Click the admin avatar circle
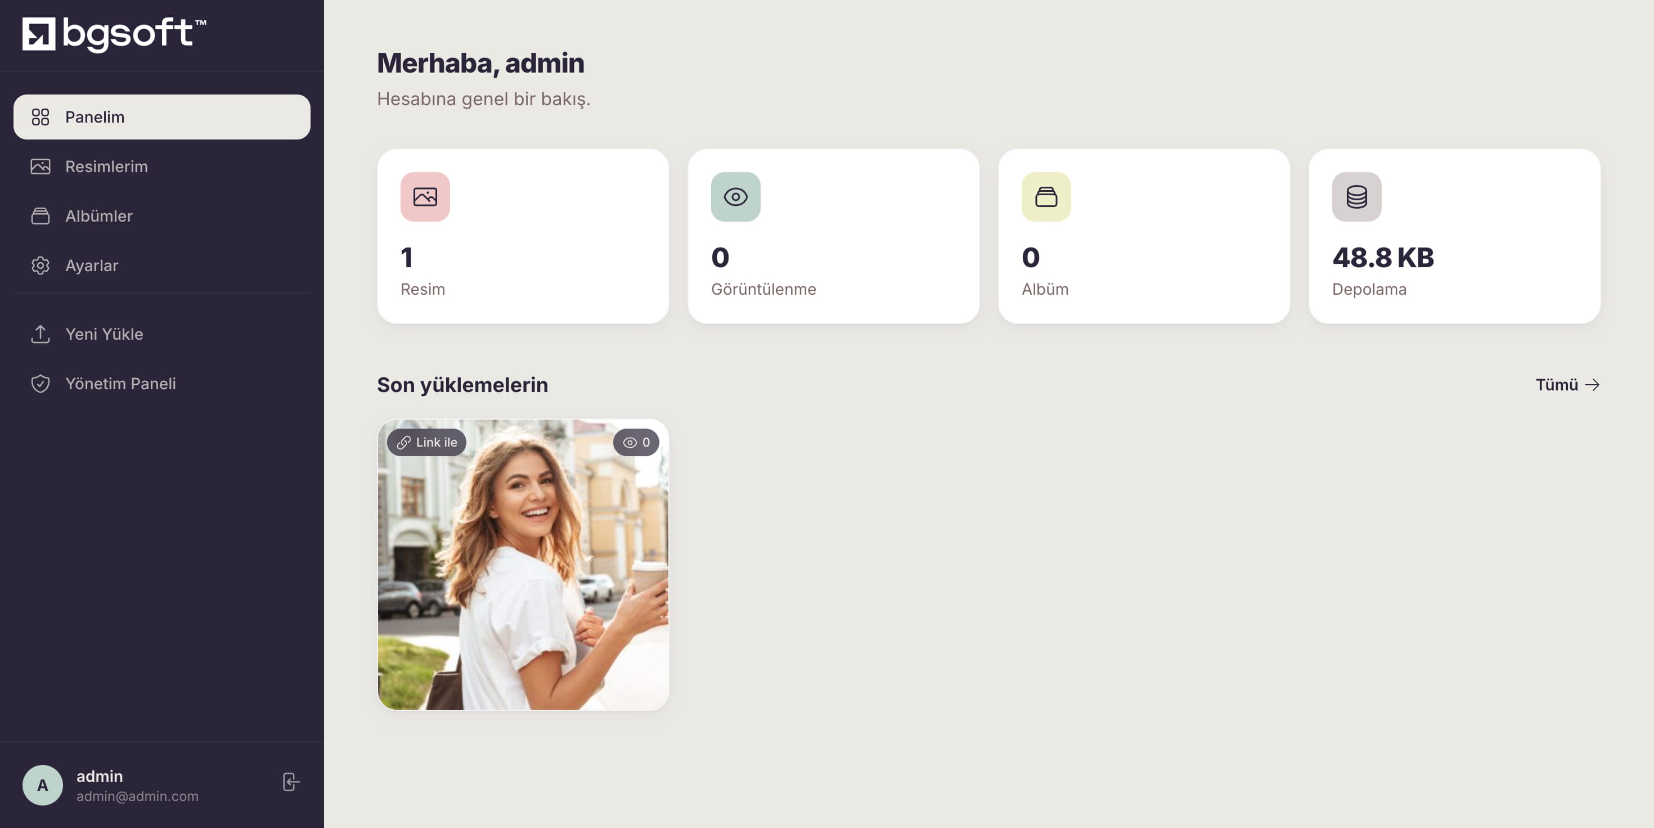The width and height of the screenshot is (1654, 828). pyautogui.click(x=42, y=784)
